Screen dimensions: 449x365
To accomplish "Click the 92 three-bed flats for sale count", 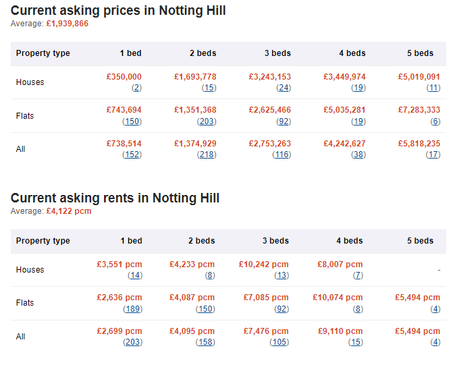I will [284, 121].
